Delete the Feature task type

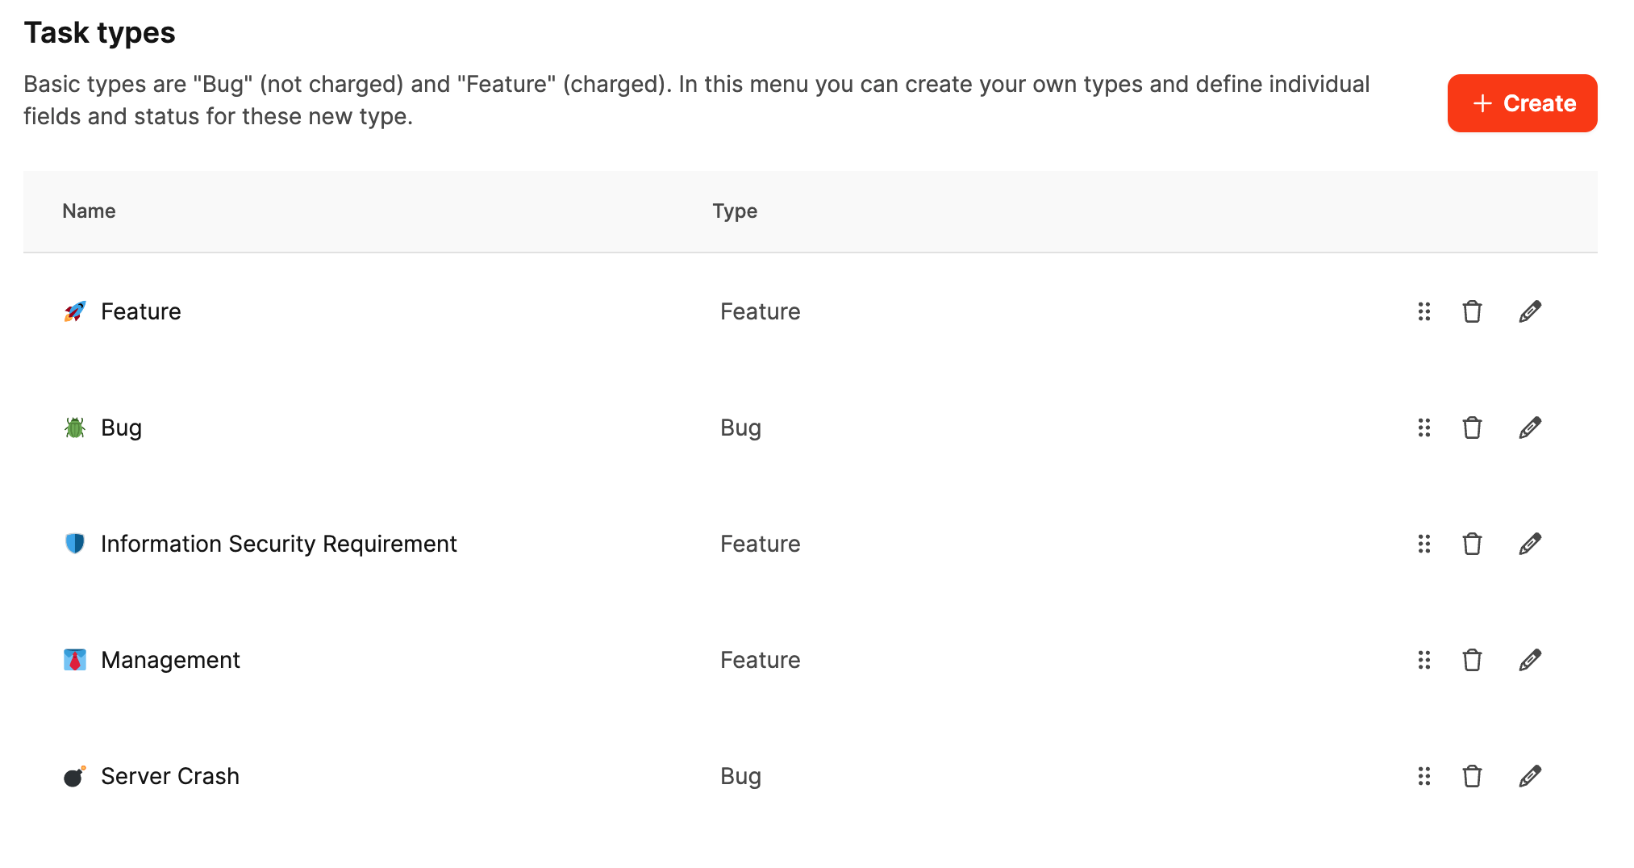1472,311
